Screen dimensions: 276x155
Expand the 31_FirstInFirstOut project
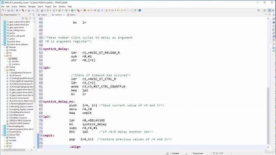tap(2, 132)
